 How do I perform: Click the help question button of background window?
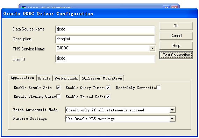coord(166,7)
